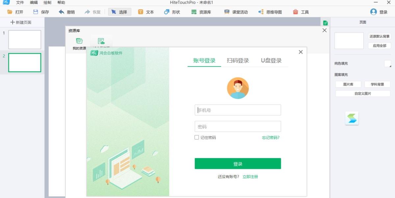Click the 还原默认背景 button
395x198 pixels.
tap(380, 36)
